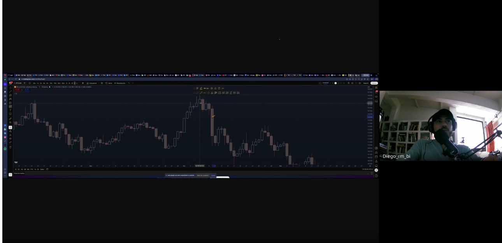Select the Text tool in left toolbar
The image size is (502, 243).
(x=11, y=110)
